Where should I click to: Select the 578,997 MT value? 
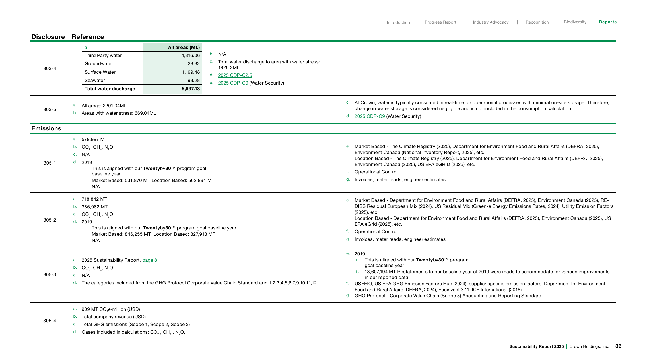(x=94, y=139)
